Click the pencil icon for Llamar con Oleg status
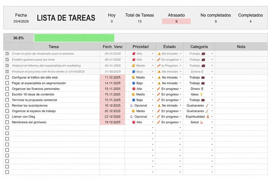The height and width of the screenshot is (180, 271). (159, 117)
